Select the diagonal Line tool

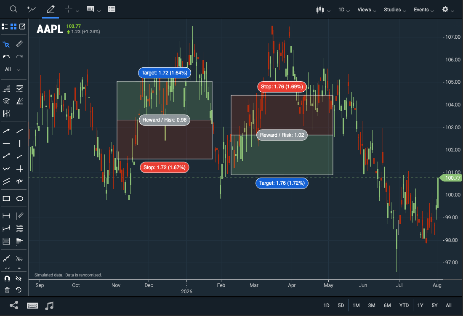click(x=19, y=131)
